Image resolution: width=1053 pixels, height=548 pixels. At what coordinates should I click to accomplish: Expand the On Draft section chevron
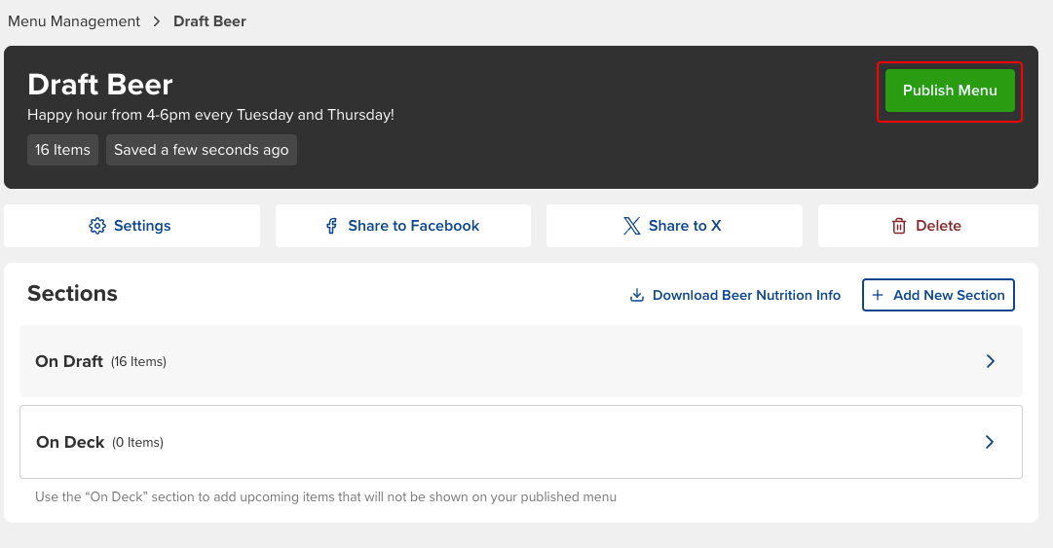tap(990, 361)
